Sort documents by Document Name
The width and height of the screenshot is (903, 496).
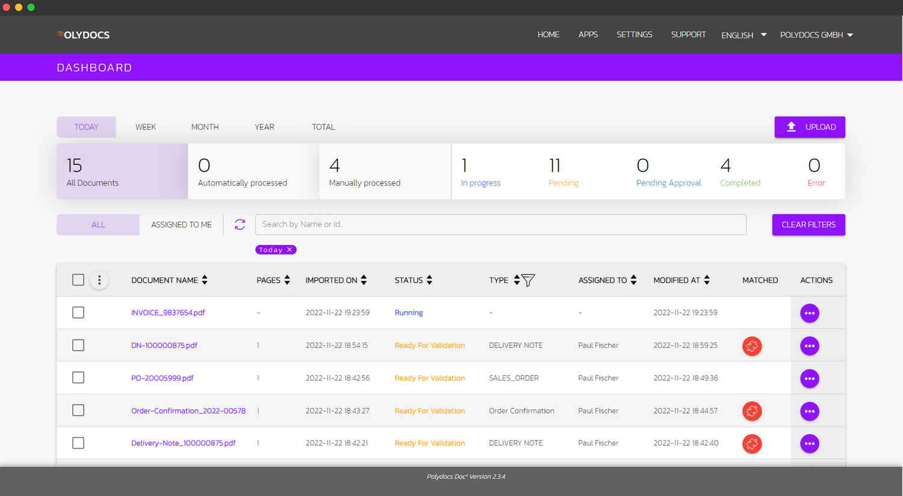[205, 279]
